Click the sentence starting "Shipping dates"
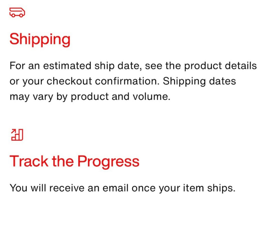270x226 pixels. tap(199, 81)
